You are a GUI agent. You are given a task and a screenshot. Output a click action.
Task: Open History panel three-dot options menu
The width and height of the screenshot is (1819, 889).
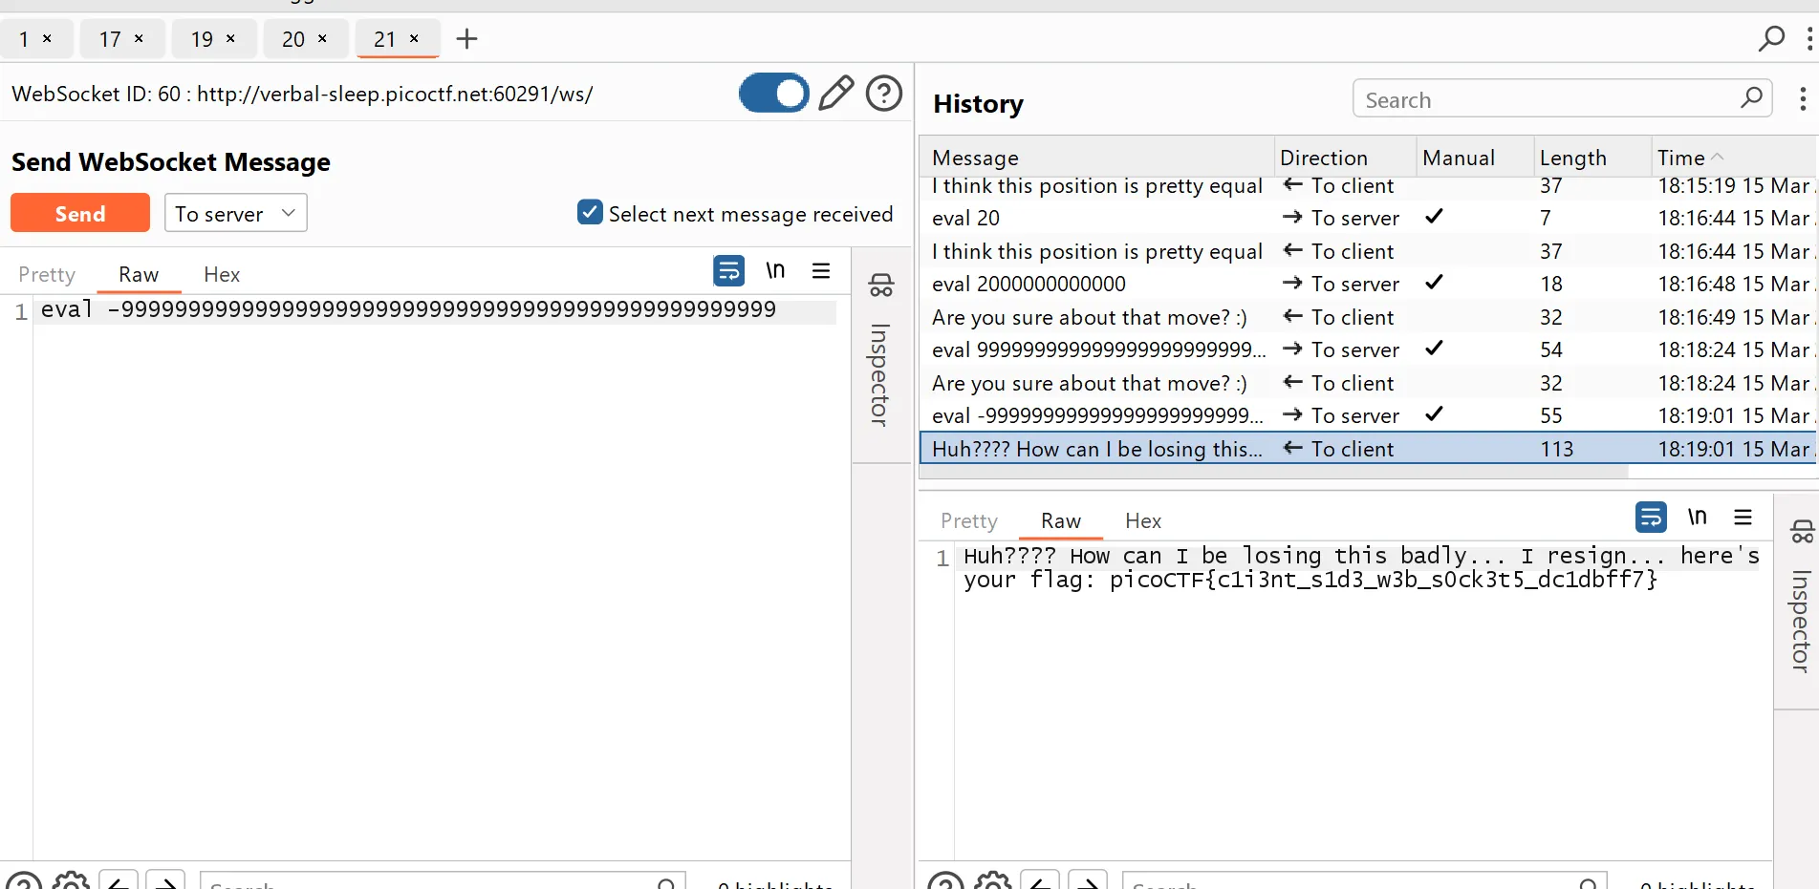point(1802,99)
